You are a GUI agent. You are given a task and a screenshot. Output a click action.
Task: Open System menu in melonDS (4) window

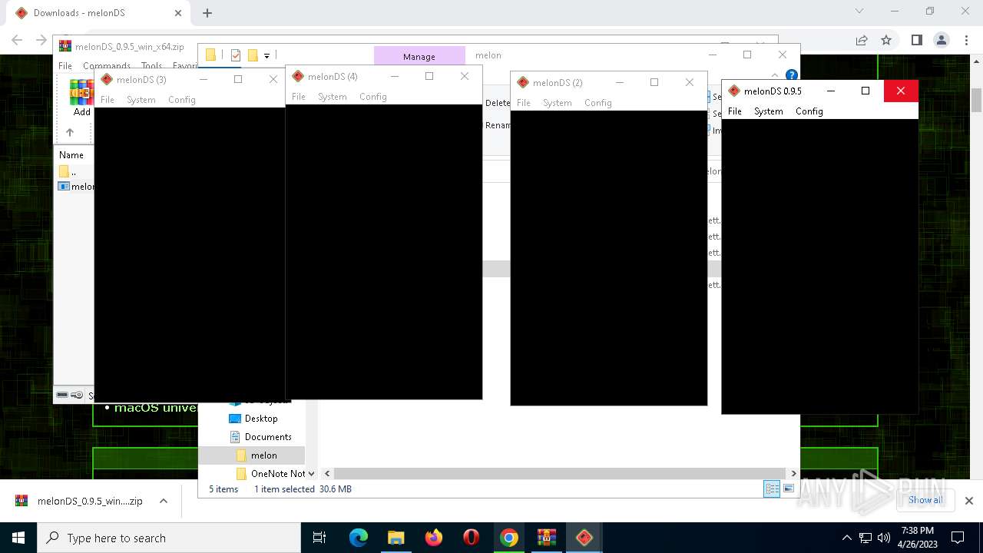(332, 97)
